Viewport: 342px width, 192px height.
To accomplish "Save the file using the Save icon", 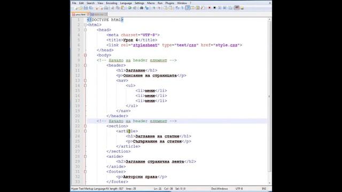I will pos(85,8).
